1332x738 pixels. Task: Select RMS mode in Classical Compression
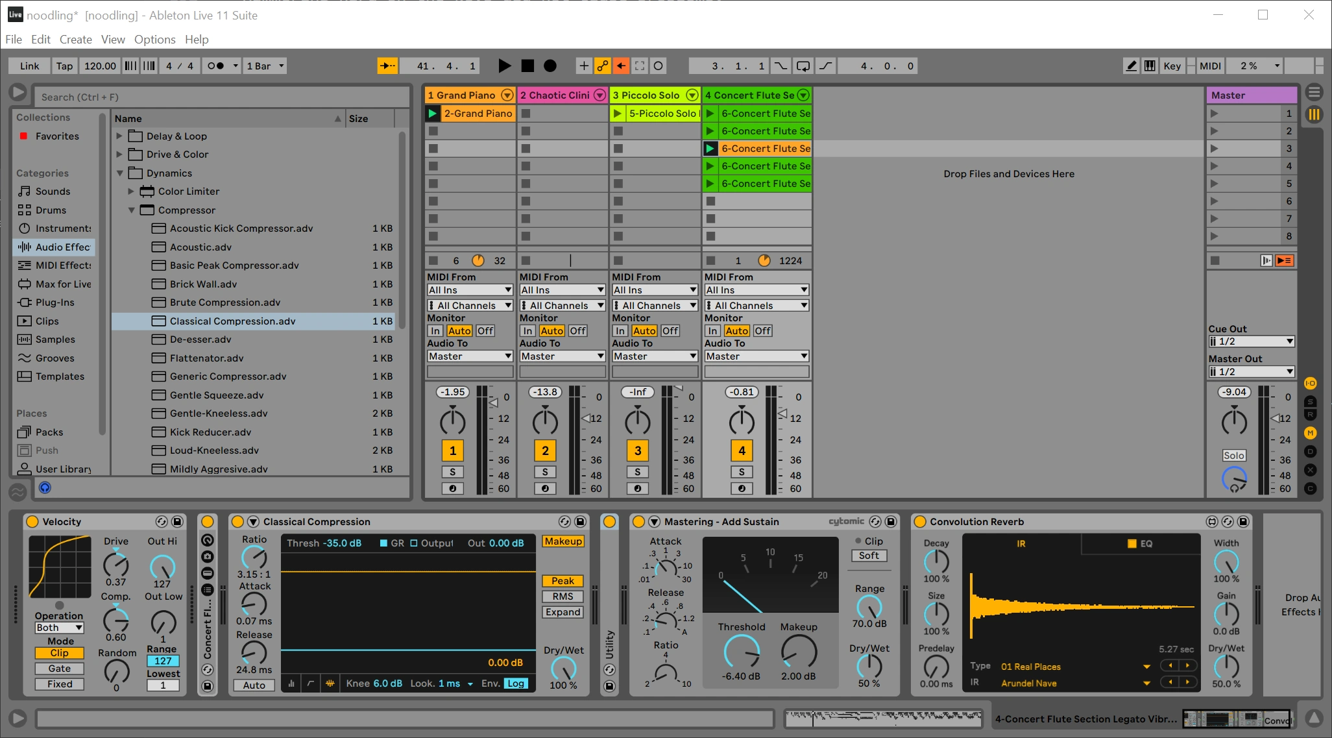[563, 597]
